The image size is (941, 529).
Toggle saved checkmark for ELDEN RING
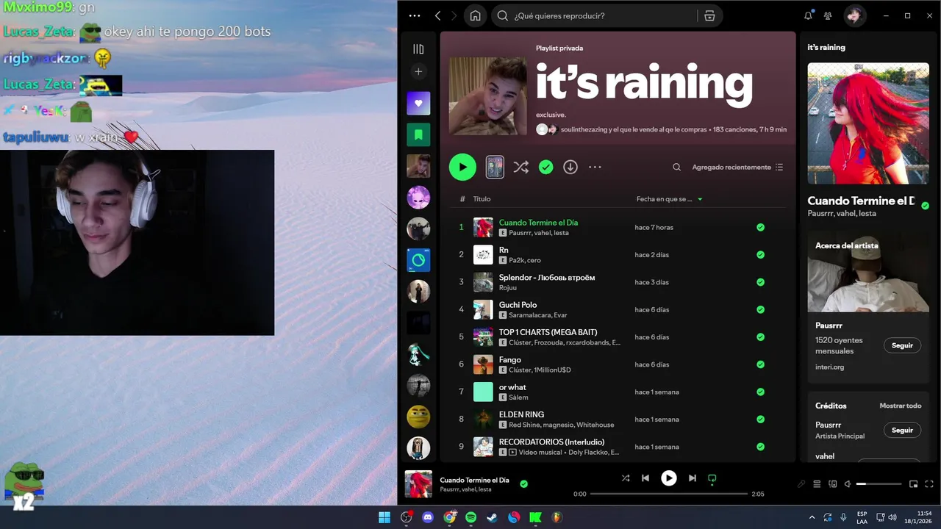click(x=760, y=419)
